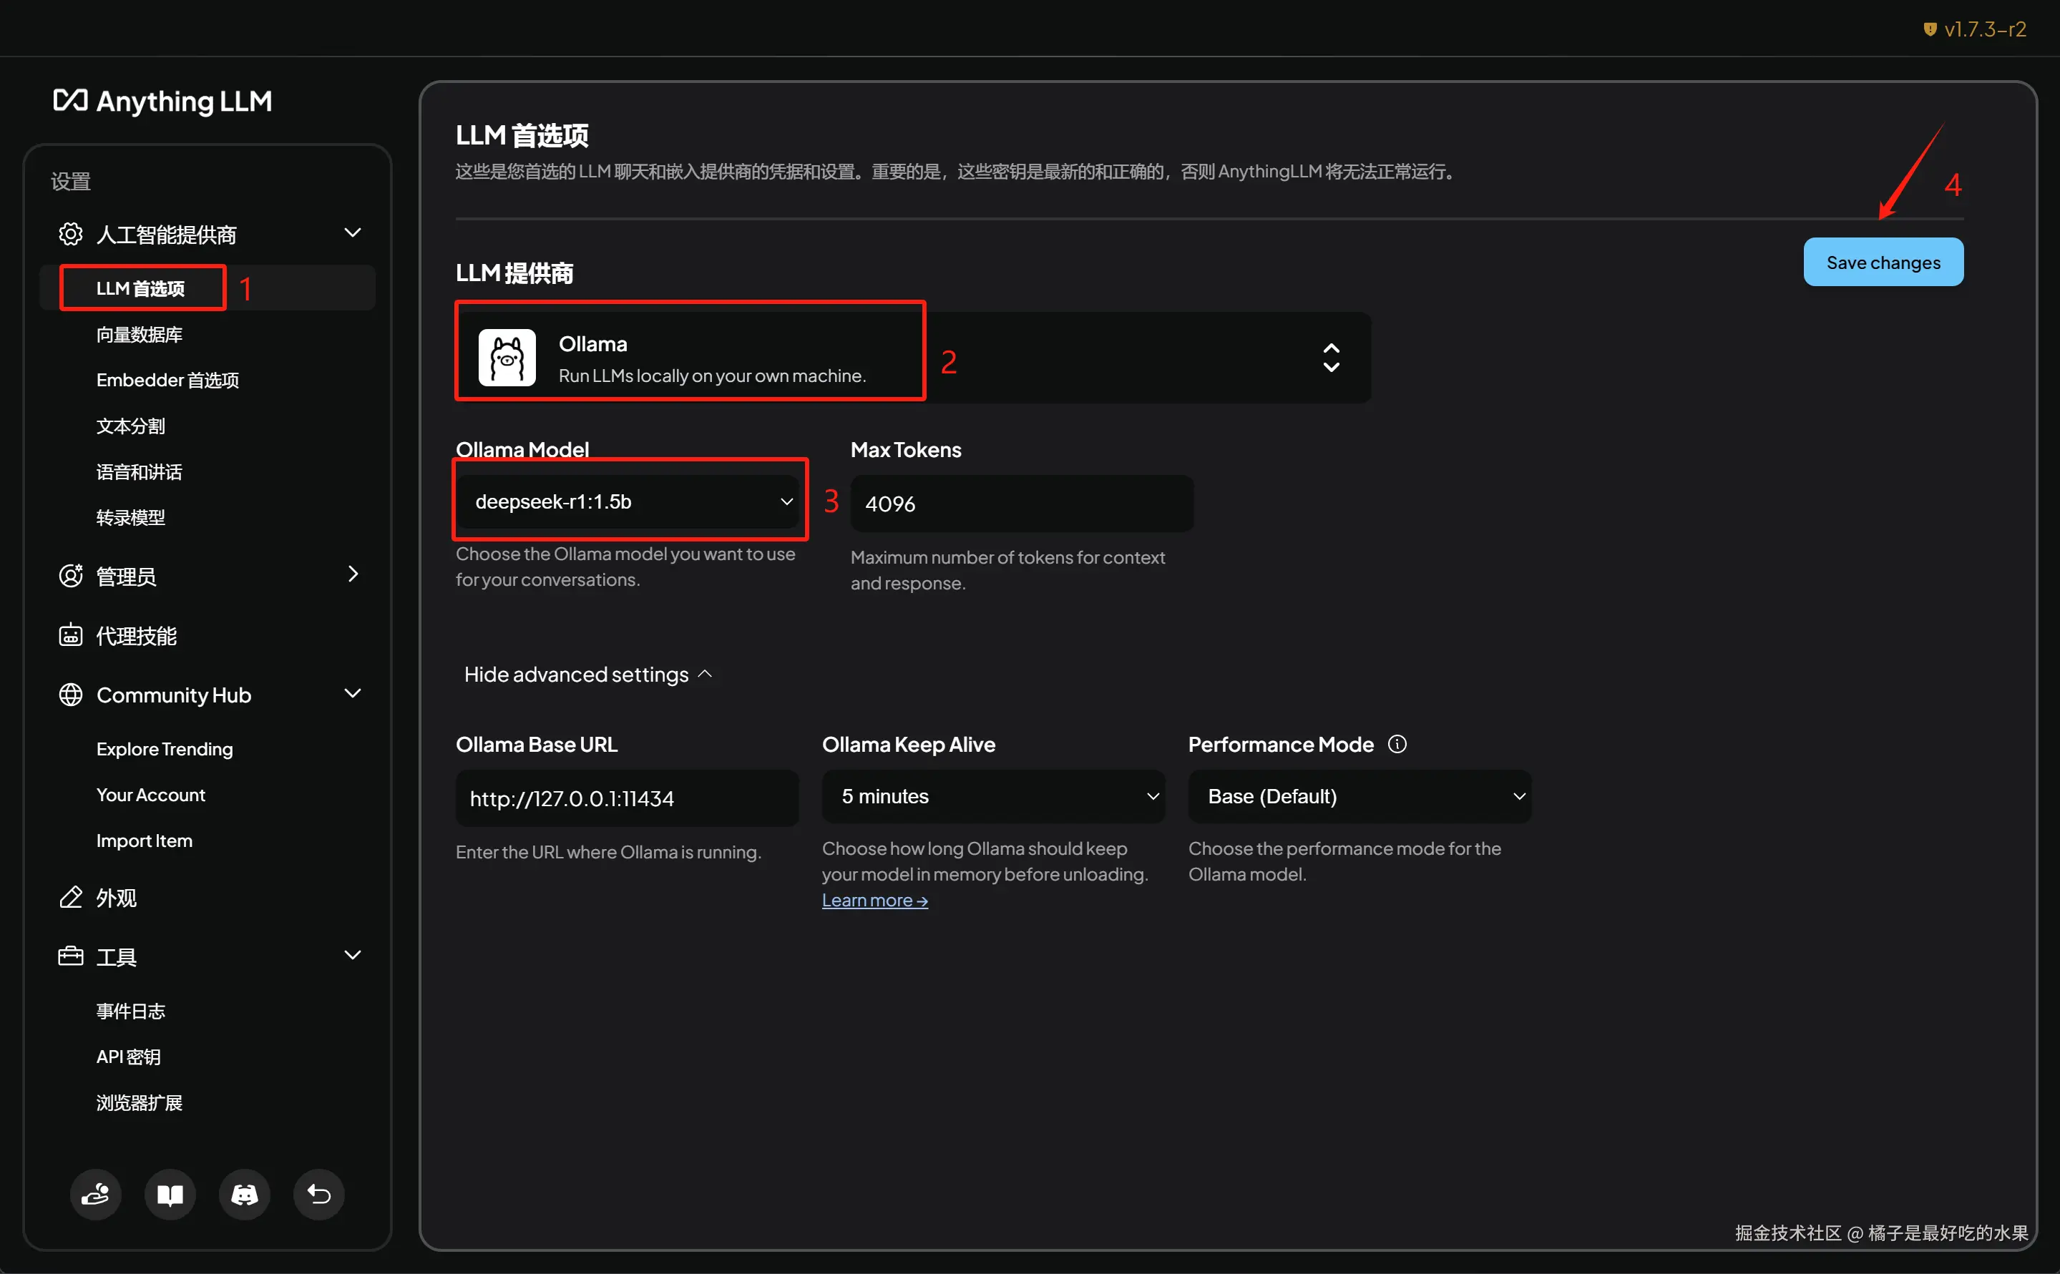Open the documentation book icon
Viewport: 2060px width, 1274px height.
(x=170, y=1194)
